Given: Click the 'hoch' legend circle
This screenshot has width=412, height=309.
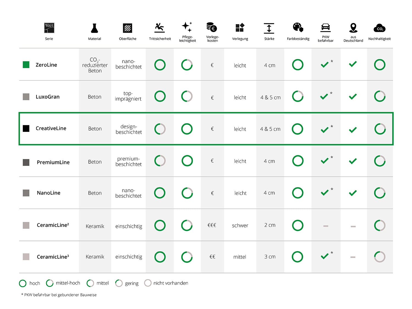Looking at the screenshot, I should [23, 283].
